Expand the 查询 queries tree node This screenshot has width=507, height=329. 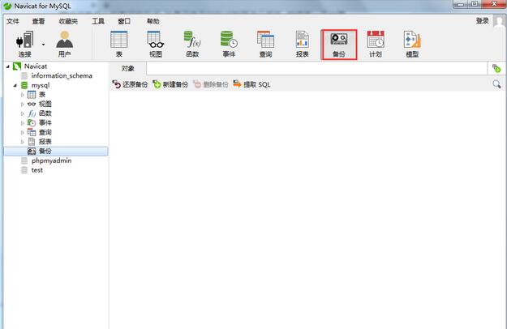click(x=23, y=133)
